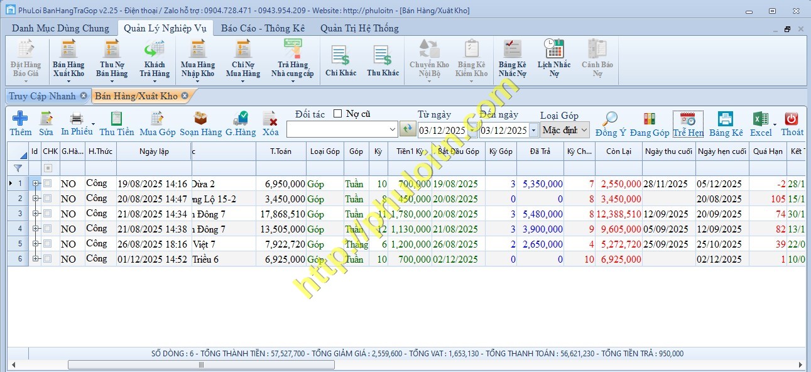Expand row 3 detail with plus sign

point(36,214)
